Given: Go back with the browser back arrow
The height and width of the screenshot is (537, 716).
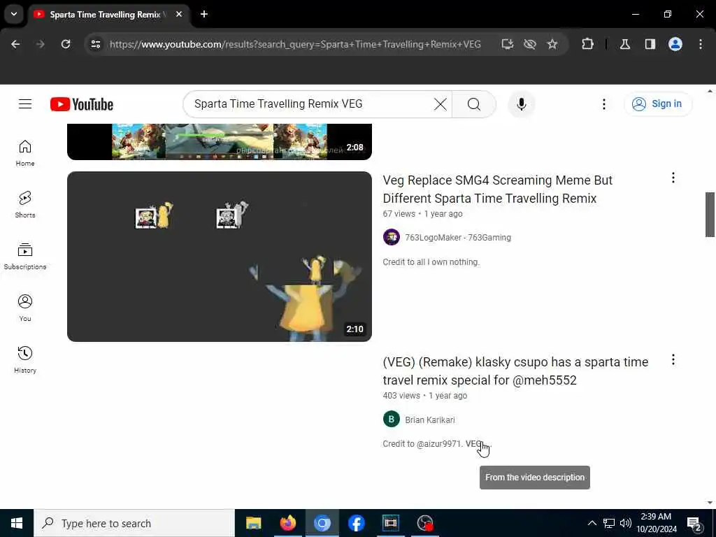Looking at the screenshot, I should tap(15, 44).
